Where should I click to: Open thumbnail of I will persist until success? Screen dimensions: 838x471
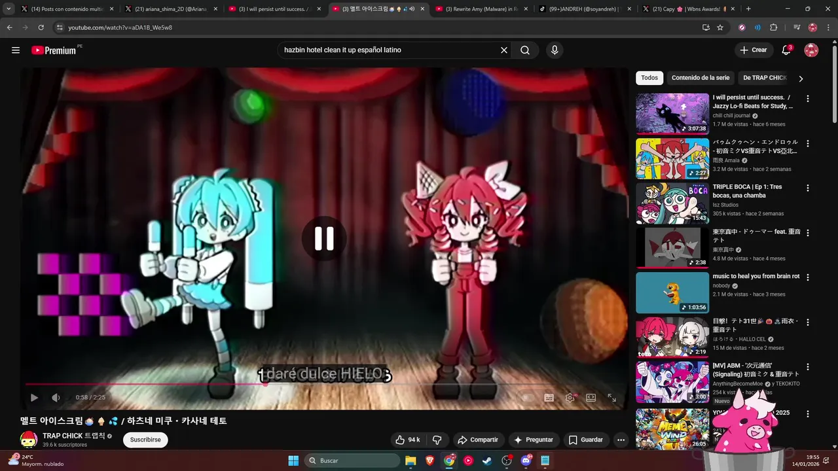click(672, 113)
